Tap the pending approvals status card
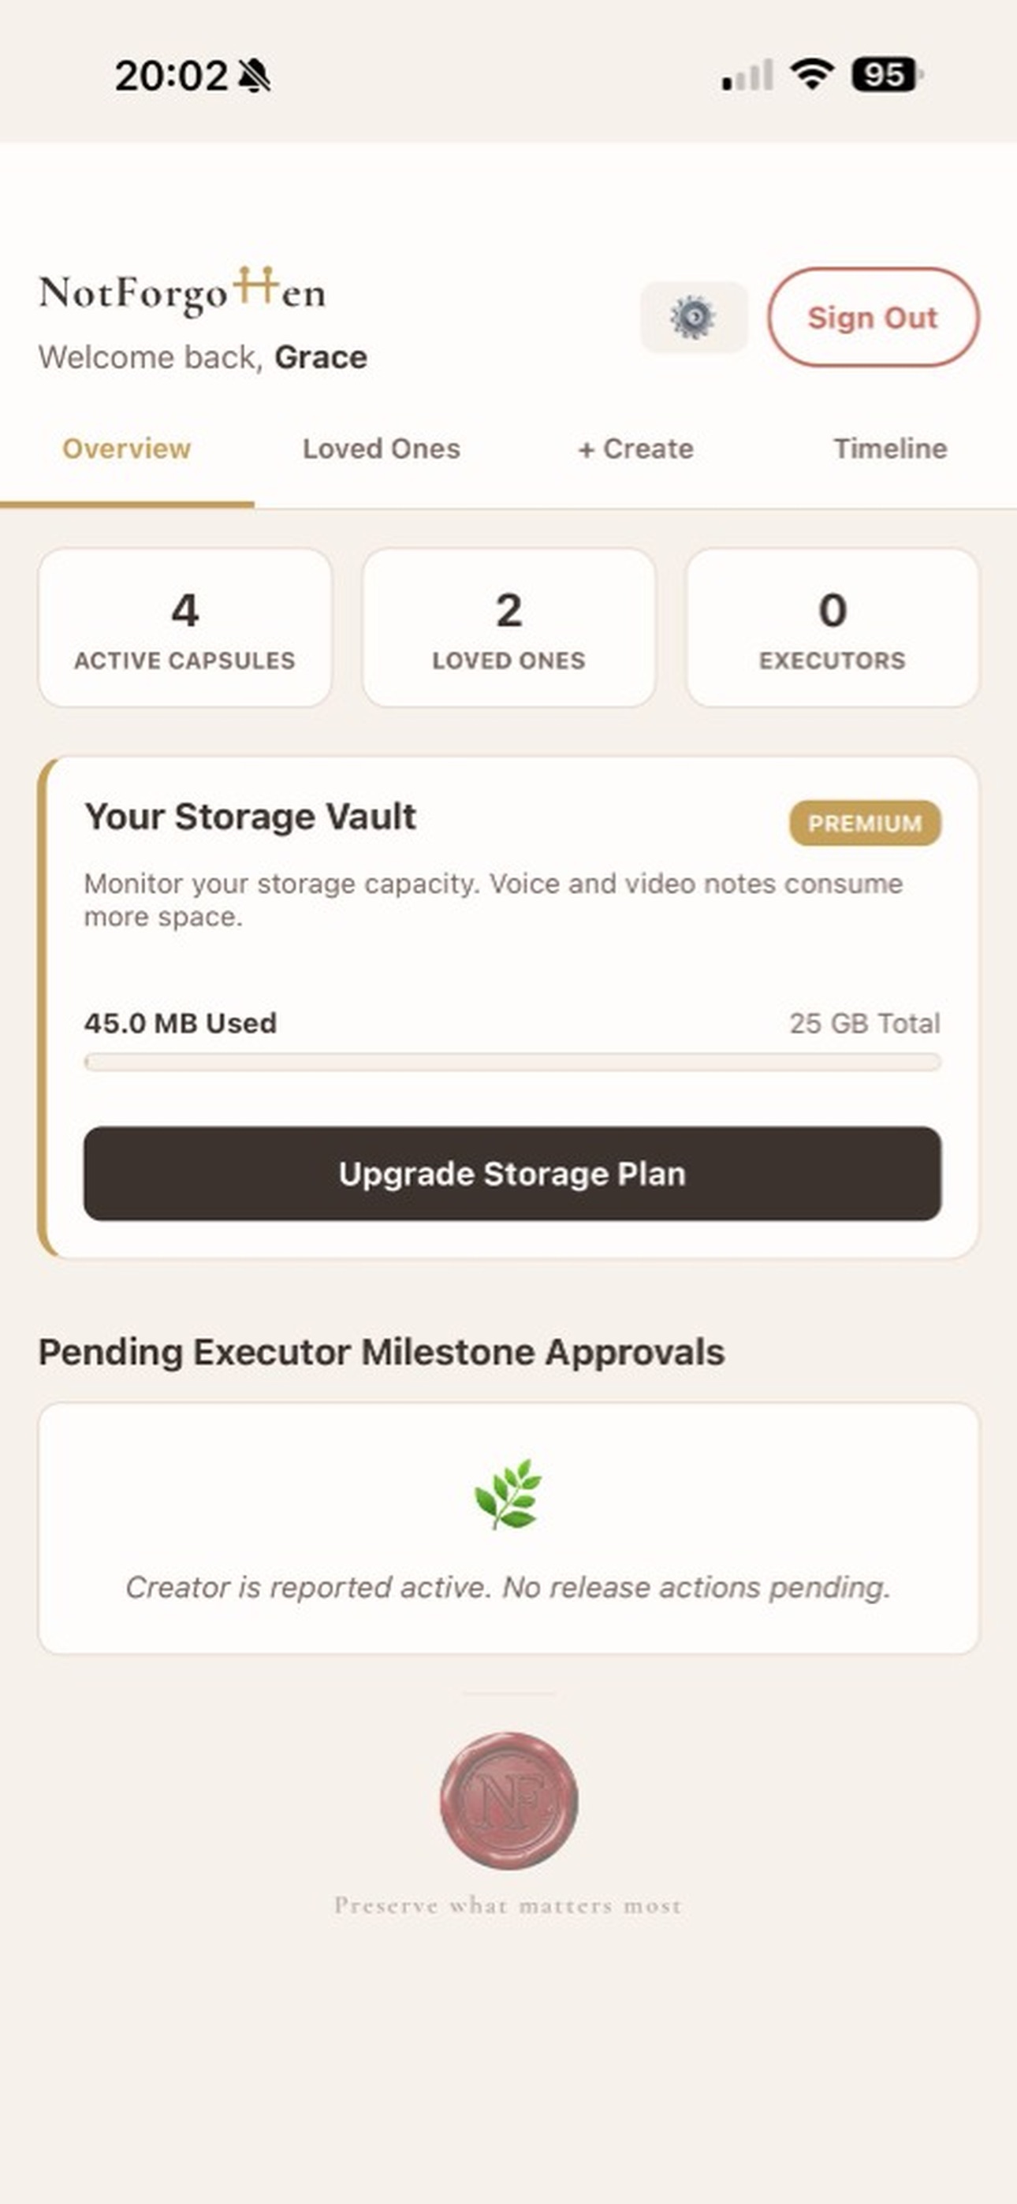Viewport: 1017px width, 2204px height. click(x=508, y=1528)
